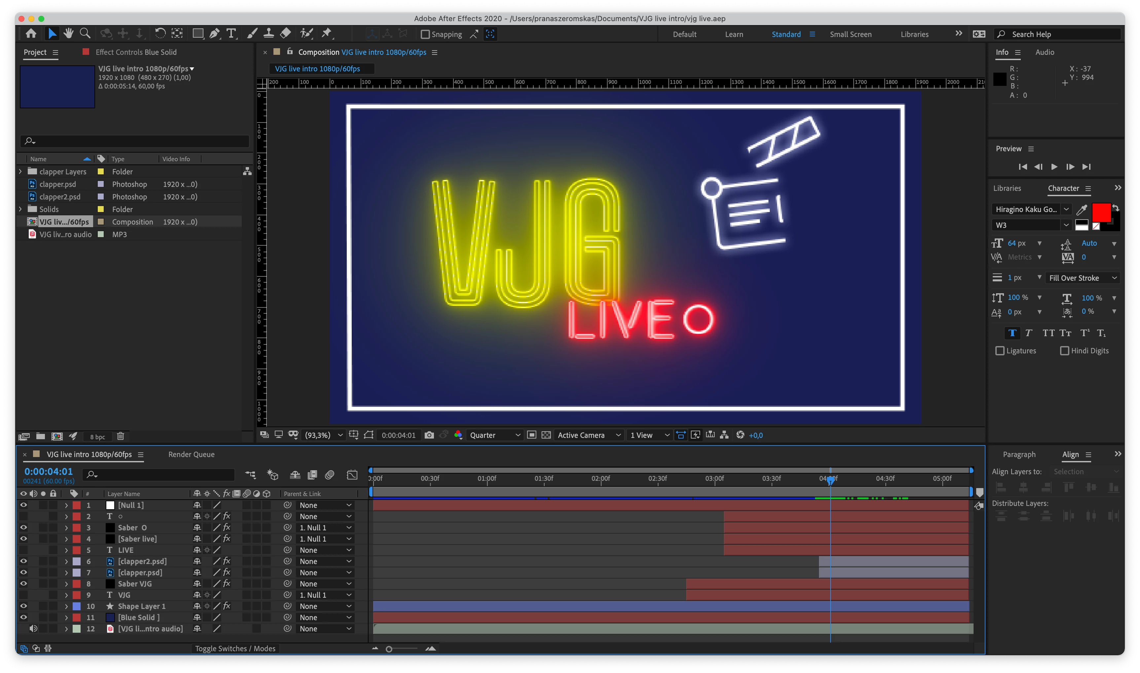Screen dimensions: 1140x673
Task: Expand the clapper Layers folder
Action: pyautogui.click(x=20, y=171)
